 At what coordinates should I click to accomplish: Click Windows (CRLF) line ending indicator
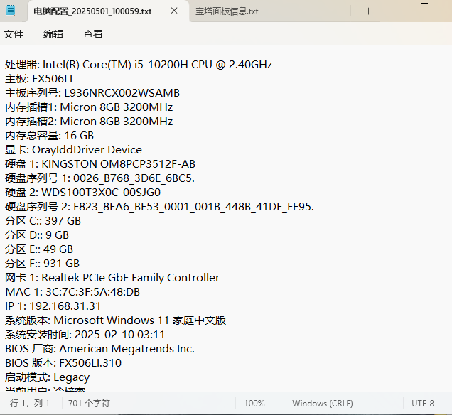pyautogui.click(x=323, y=403)
